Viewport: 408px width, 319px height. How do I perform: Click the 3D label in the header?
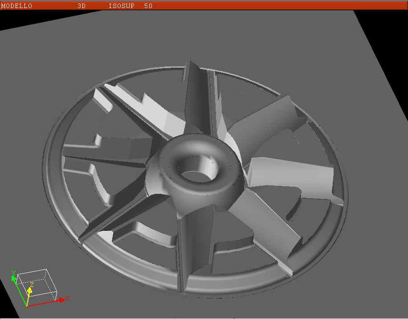coord(82,6)
